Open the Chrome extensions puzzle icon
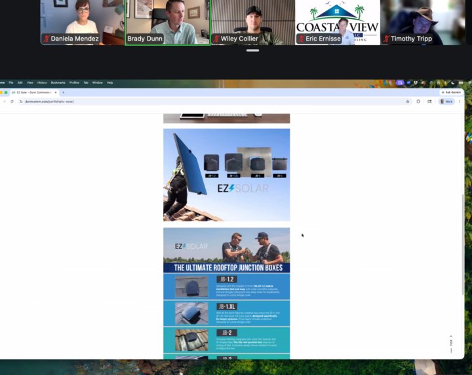 coord(418,101)
